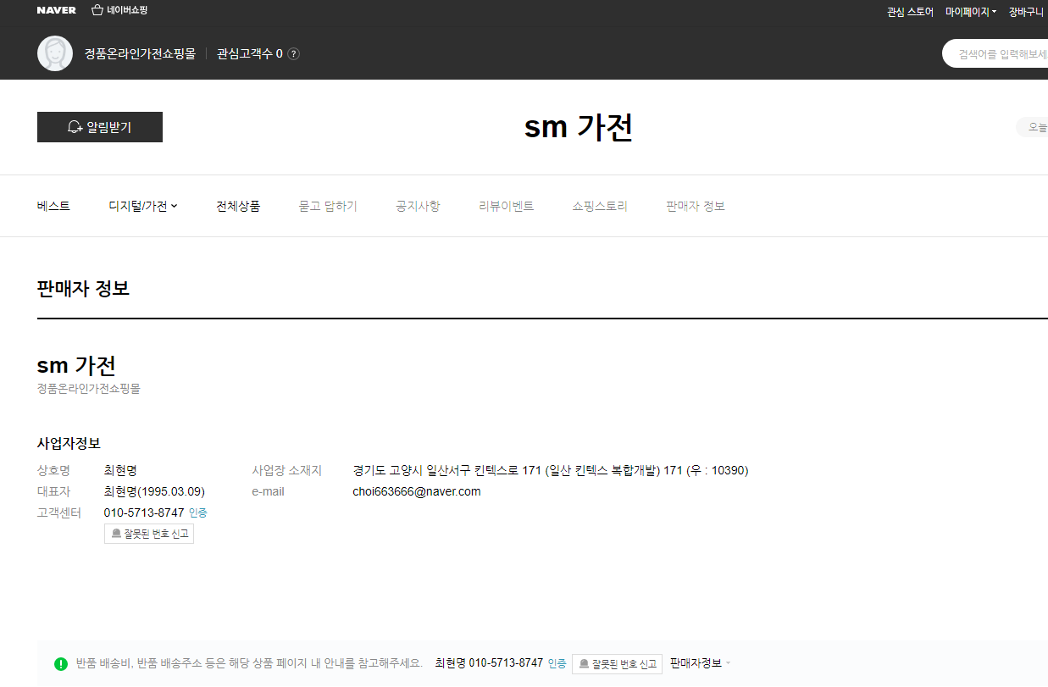1048x687 pixels.
Task: Open 관심 스토어 link
Action: [x=910, y=12]
